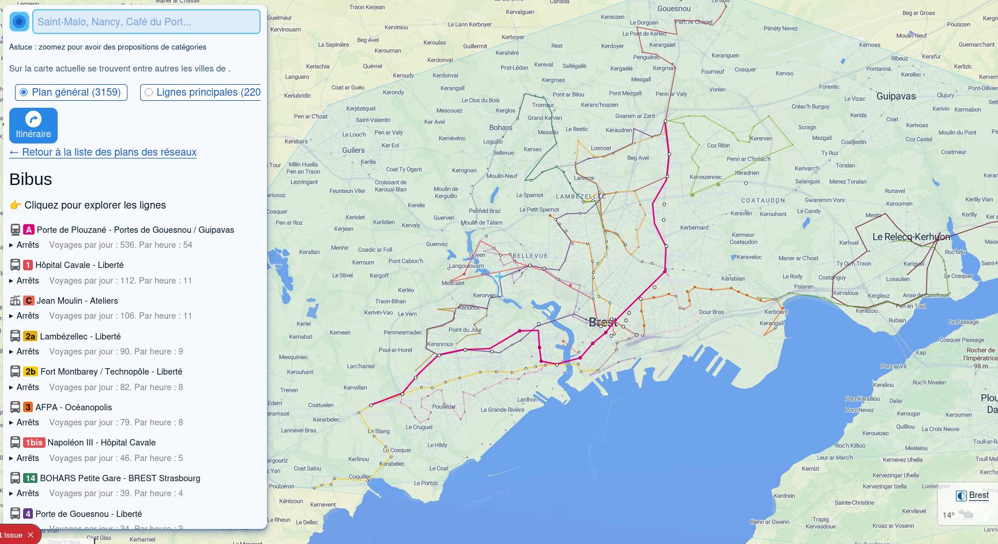Click the blue location logo icon

tap(20, 22)
